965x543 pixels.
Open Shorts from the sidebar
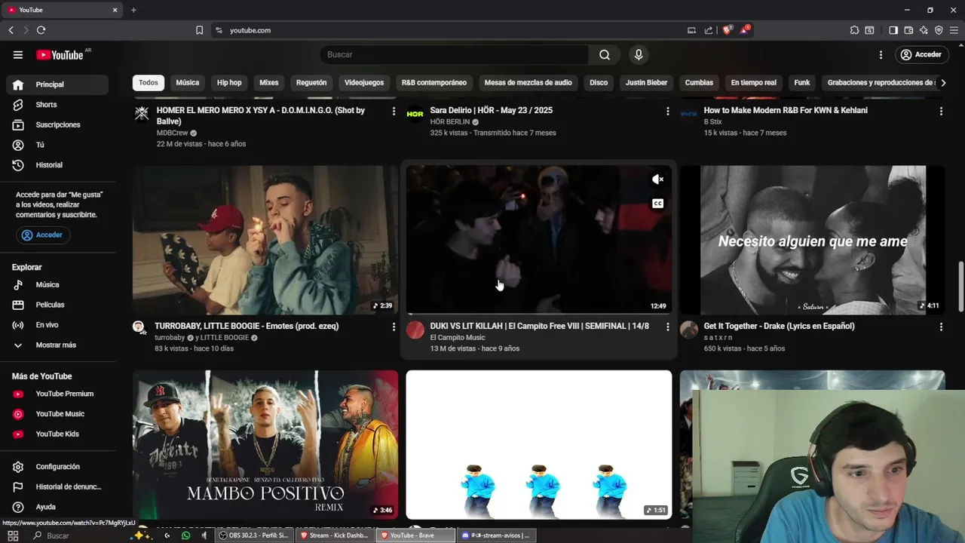tap(57, 105)
